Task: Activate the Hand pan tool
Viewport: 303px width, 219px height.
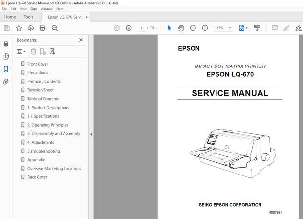Action: [181, 28]
